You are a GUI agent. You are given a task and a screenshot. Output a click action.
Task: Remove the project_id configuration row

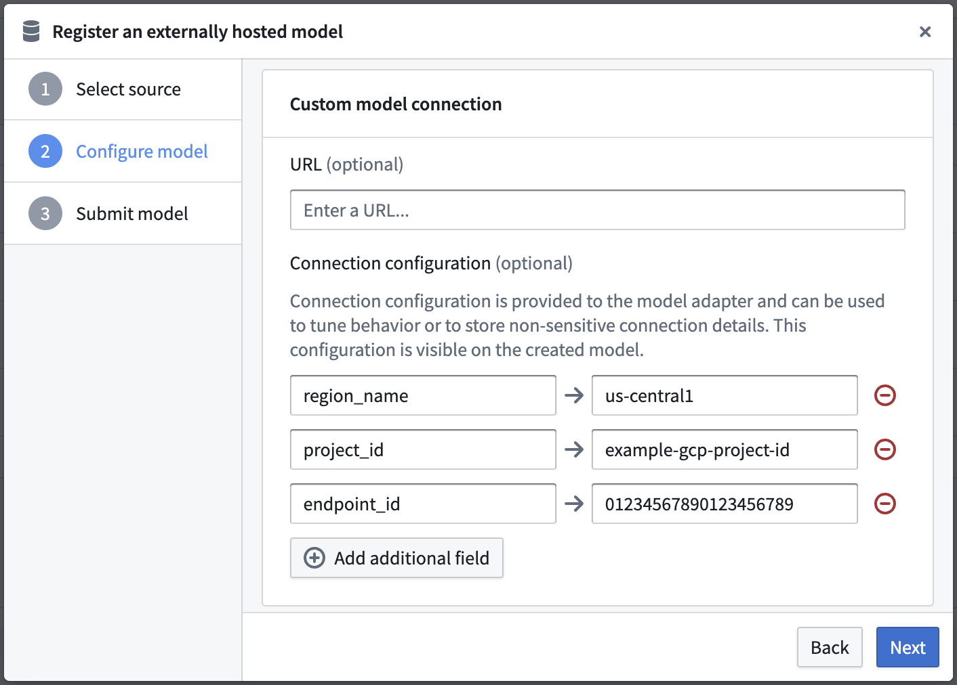885,449
